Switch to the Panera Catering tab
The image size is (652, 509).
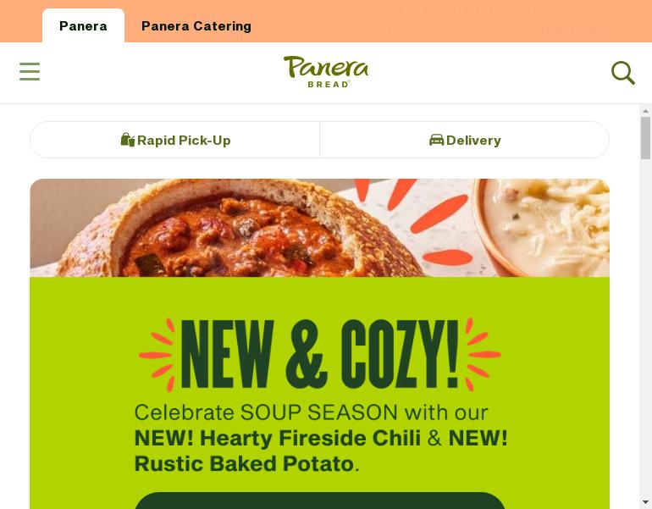196,25
